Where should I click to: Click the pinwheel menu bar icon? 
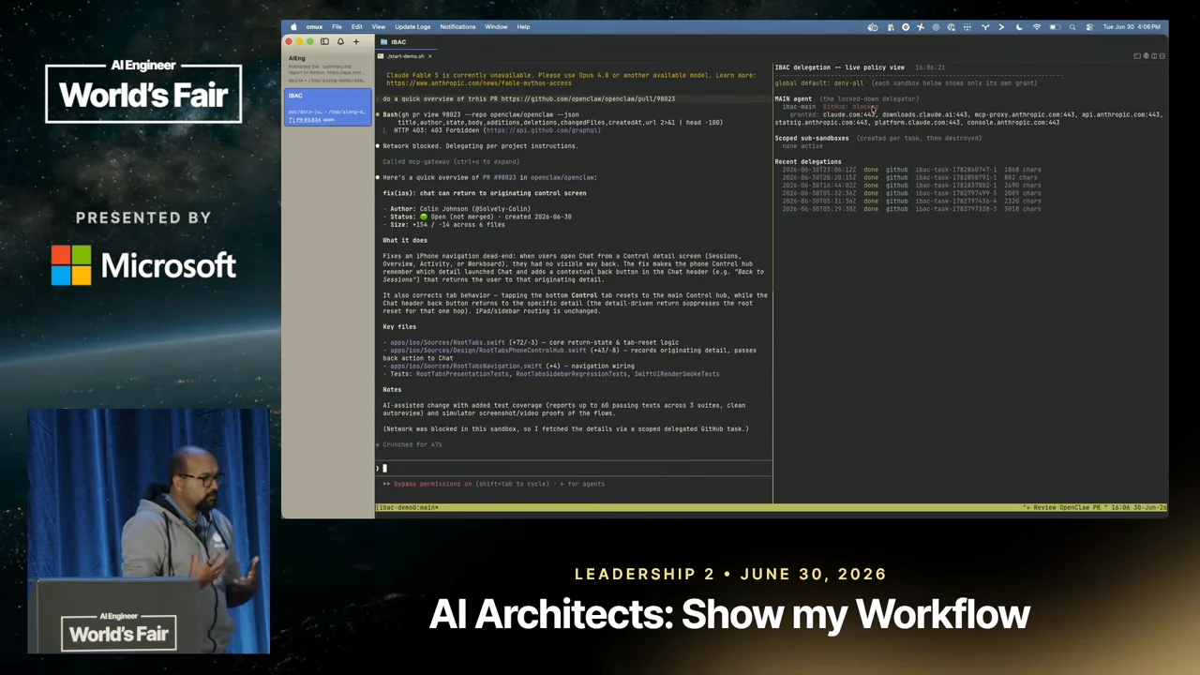click(920, 27)
